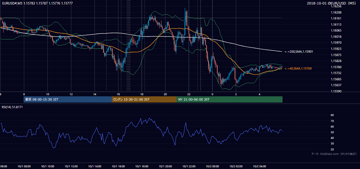Image resolution: width=360 pixels, height=169 pixels.
Task: Click hour label 8 under the price chart
Action: (x=24, y=94)
